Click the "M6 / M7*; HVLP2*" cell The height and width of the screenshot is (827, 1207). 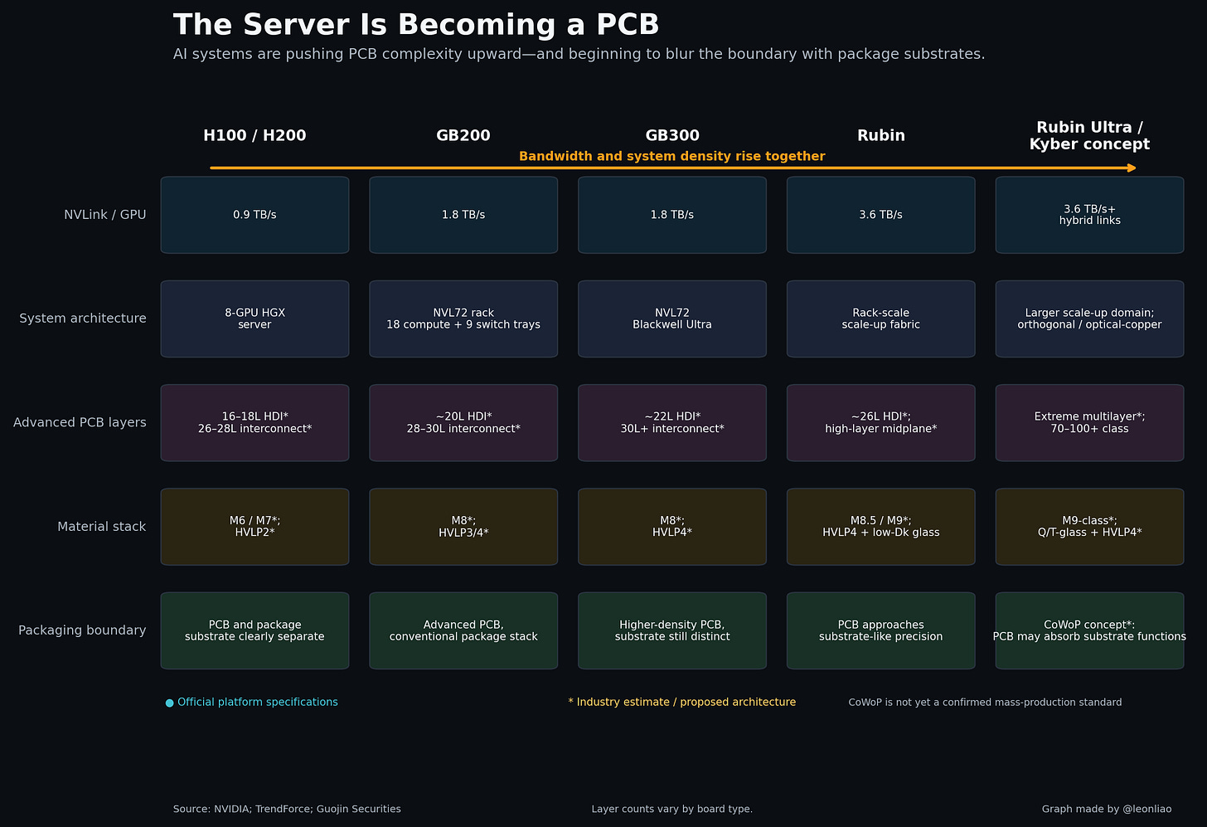[254, 527]
